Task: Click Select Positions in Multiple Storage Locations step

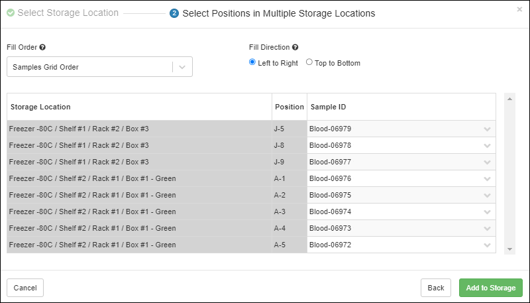Action: click(x=278, y=13)
